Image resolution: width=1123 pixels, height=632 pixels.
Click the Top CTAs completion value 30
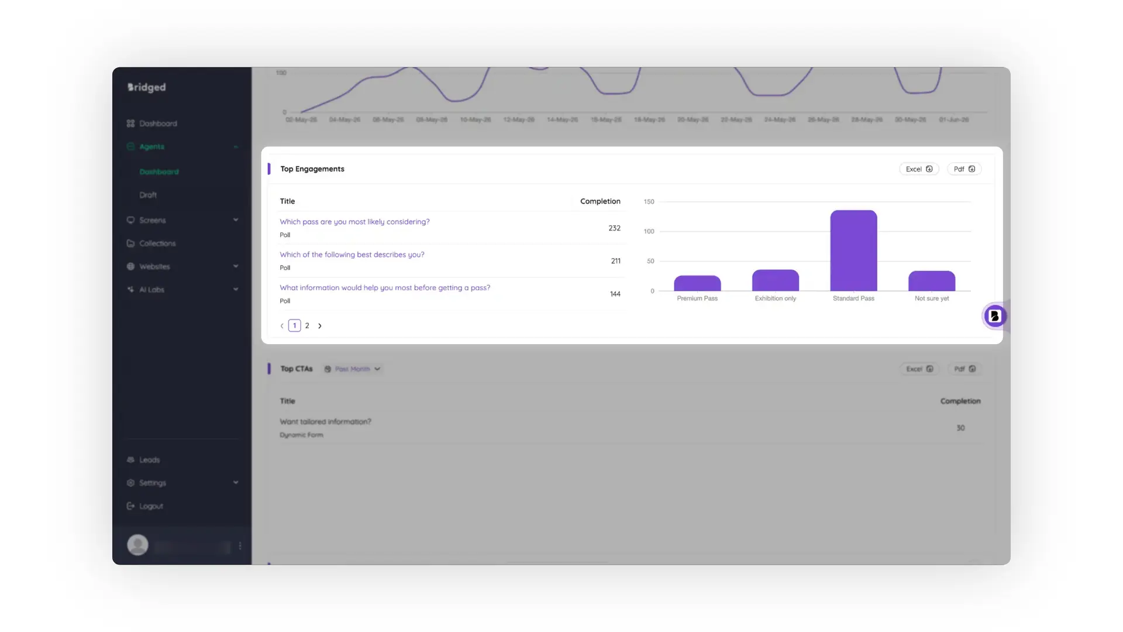click(x=960, y=428)
